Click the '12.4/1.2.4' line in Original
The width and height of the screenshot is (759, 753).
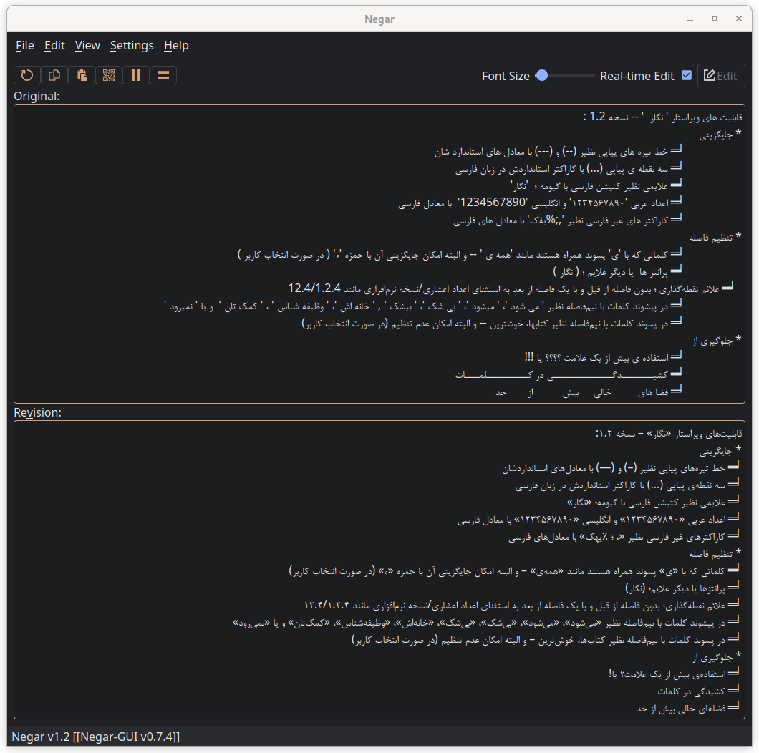(511, 289)
